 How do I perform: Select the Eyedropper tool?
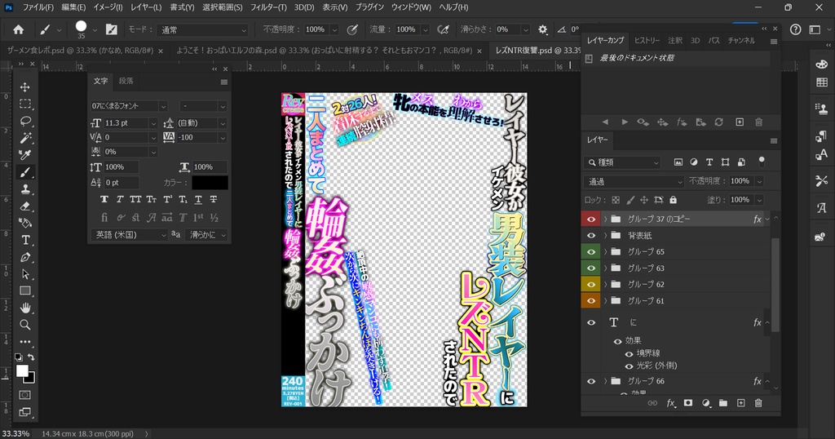25,155
